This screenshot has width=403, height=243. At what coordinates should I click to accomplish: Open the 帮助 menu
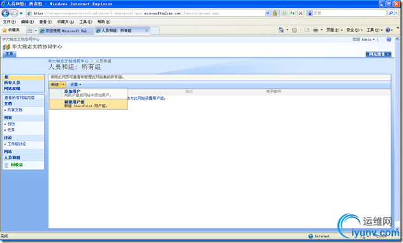click(x=104, y=22)
